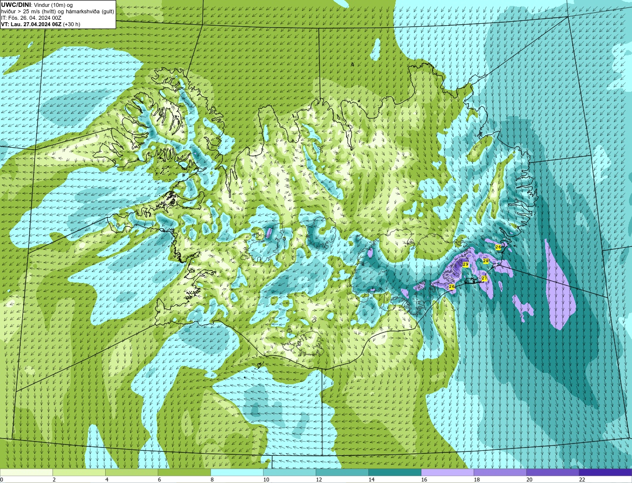Click the colorbar tick label '10'
Viewport: 632px width, 483px height.
tap(266, 480)
